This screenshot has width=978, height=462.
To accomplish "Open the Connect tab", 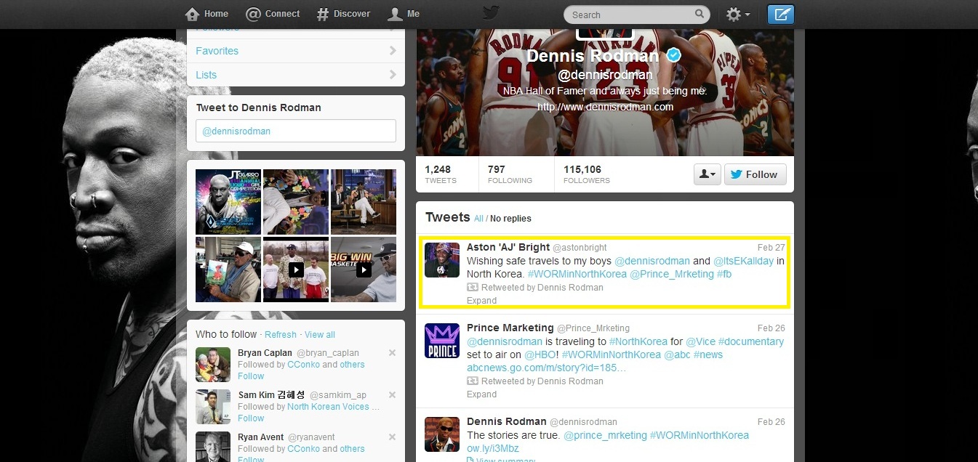I will 273,14.
